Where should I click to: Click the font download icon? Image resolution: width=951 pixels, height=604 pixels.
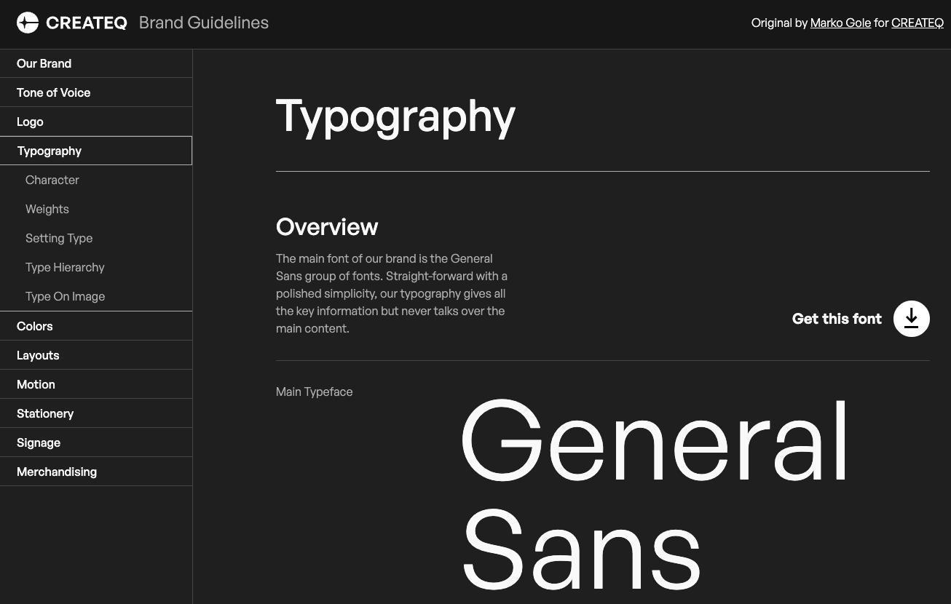(911, 319)
